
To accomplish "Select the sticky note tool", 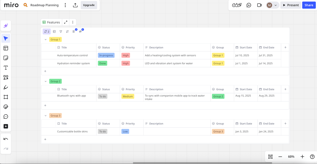I will [x=6, y=58].
